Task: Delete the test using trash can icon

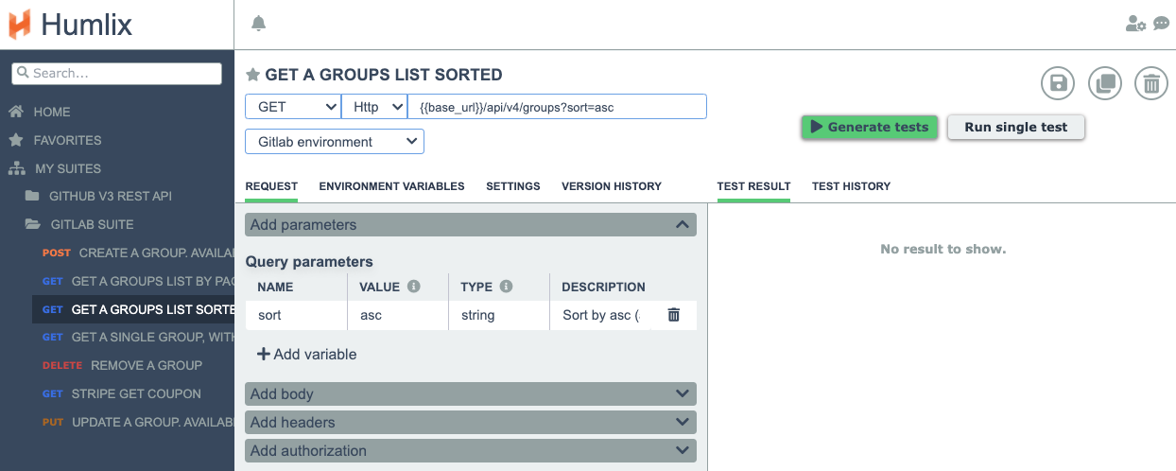Action: pyautogui.click(x=1150, y=83)
